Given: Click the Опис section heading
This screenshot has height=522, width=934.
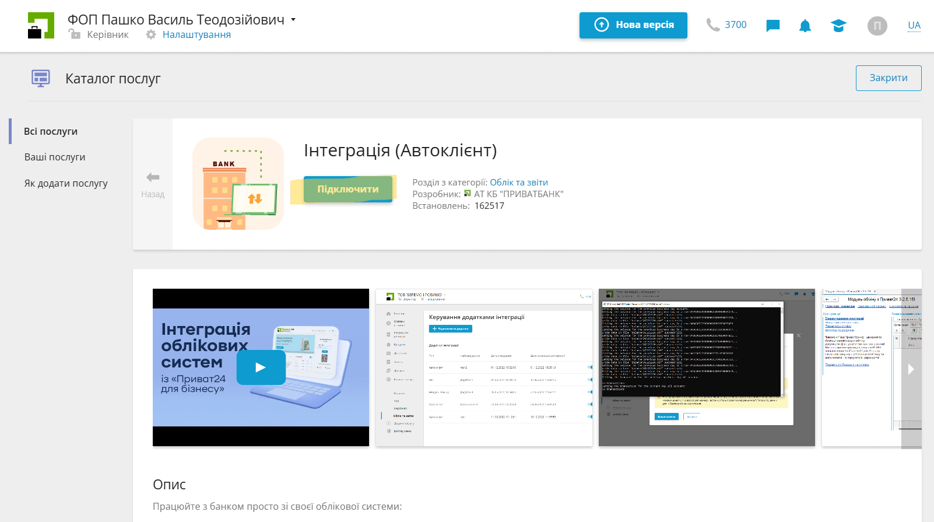Looking at the screenshot, I should [169, 485].
